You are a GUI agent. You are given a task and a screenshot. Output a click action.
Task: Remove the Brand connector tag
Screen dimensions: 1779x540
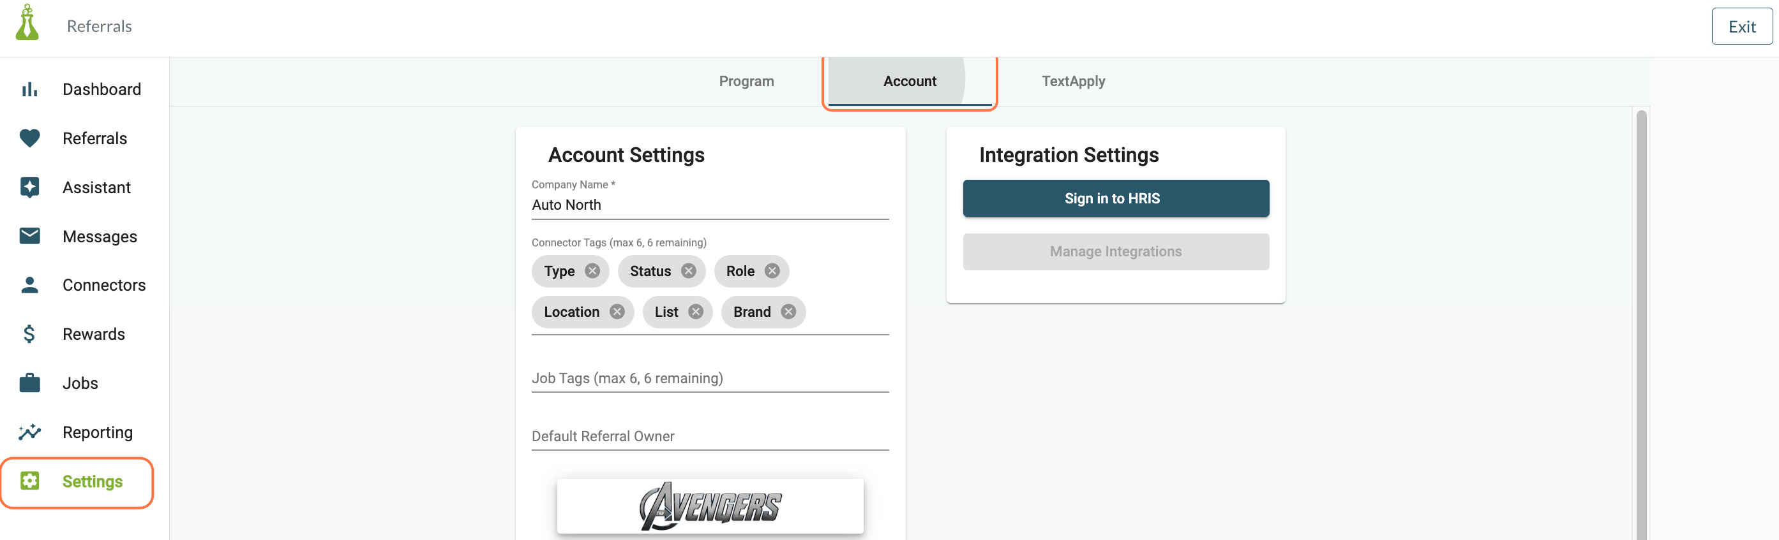pos(788,312)
